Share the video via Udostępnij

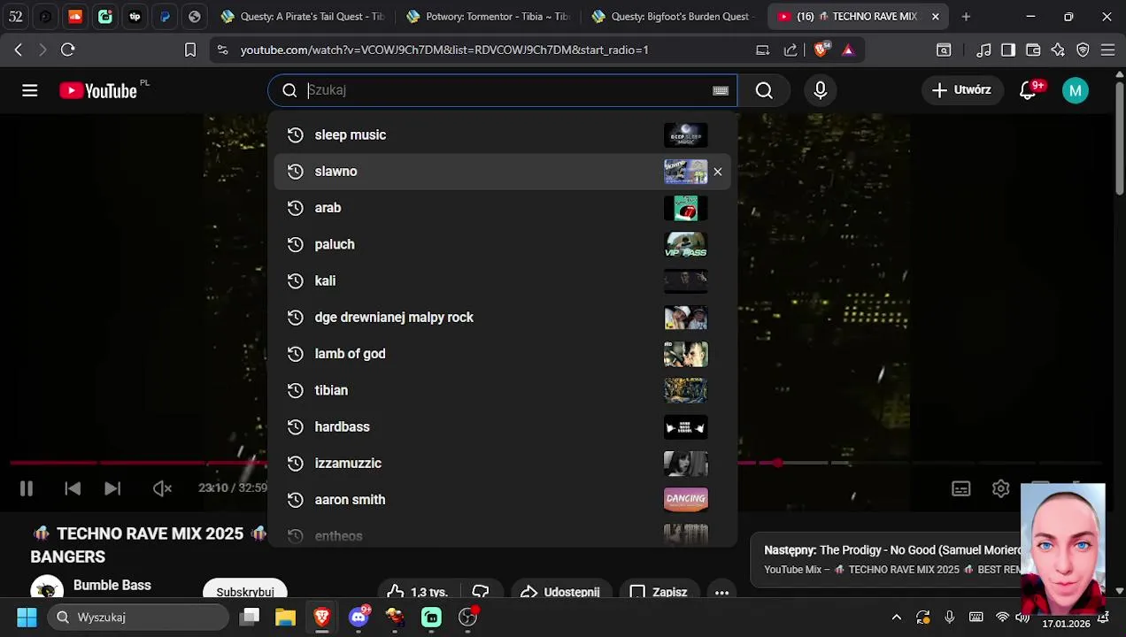coord(560,592)
